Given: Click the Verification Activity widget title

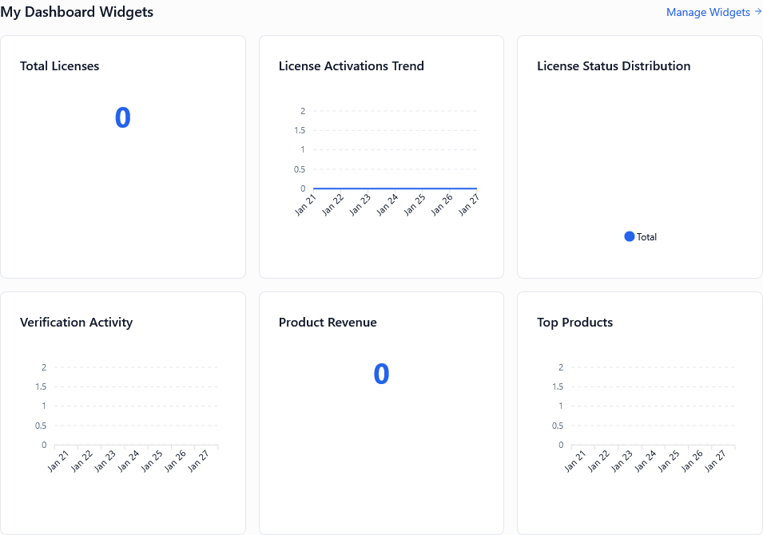Looking at the screenshot, I should (x=76, y=323).
